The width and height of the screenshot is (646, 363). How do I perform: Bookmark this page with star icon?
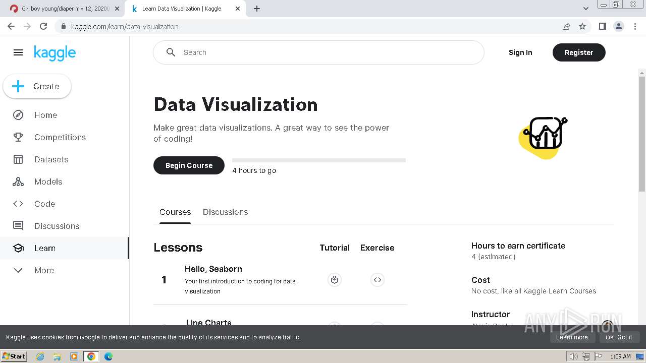pos(582,26)
